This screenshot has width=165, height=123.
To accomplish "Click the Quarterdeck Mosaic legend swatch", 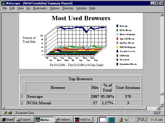I will [117, 64].
